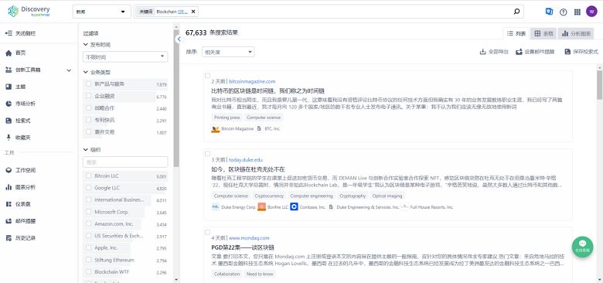The image size is (603, 283).
Task: Check the Google LLC organization filter
Action: coord(89,188)
